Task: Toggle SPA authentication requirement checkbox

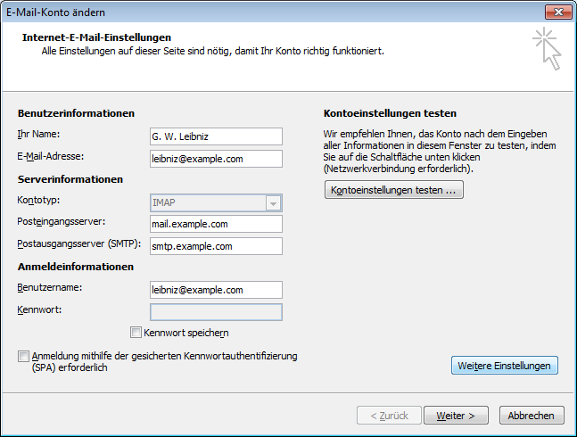Action: click(23, 356)
